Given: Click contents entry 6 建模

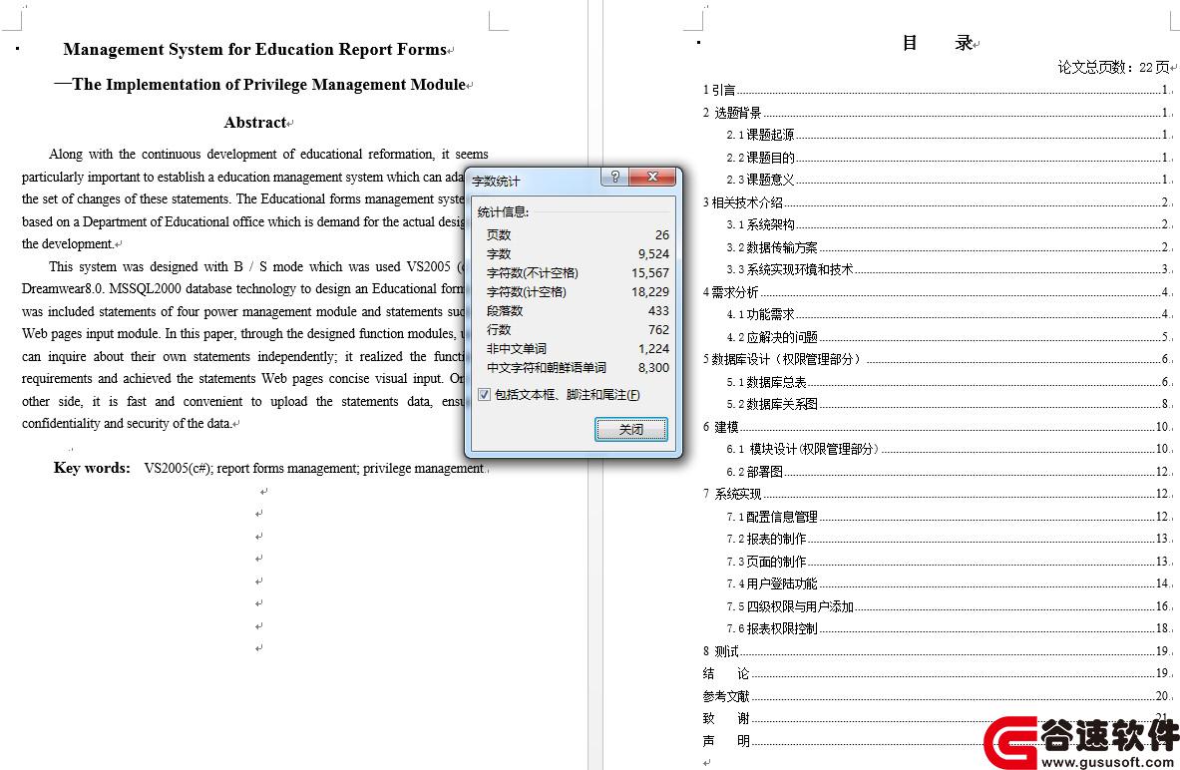Looking at the screenshot, I should 937,427.
